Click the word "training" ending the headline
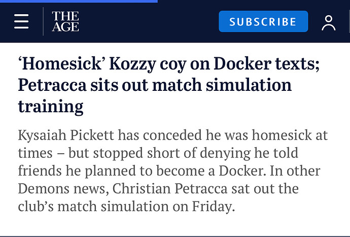The width and height of the screenshot is (350, 237). pos(51,107)
